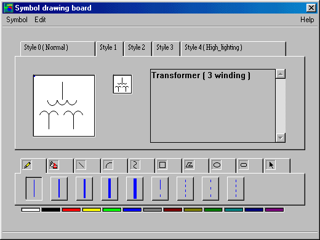
Task: Select the thinnest solid line style
Action: (34, 188)
